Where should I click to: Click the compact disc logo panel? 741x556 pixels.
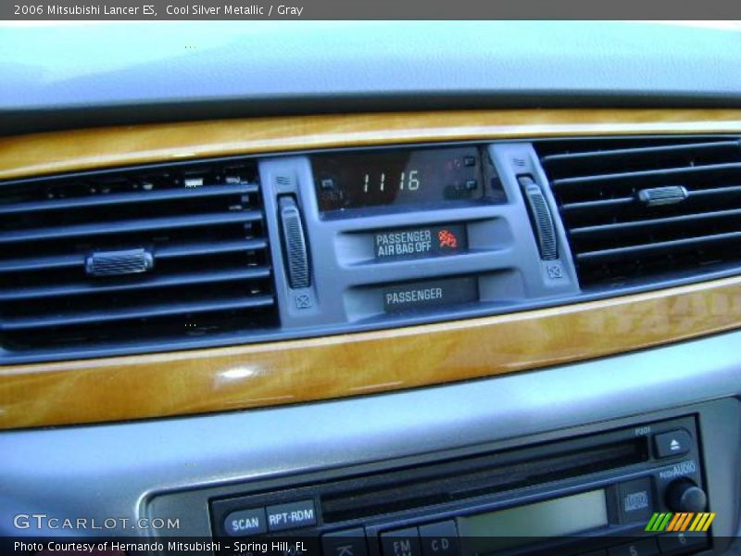click(x=635, y=501)
